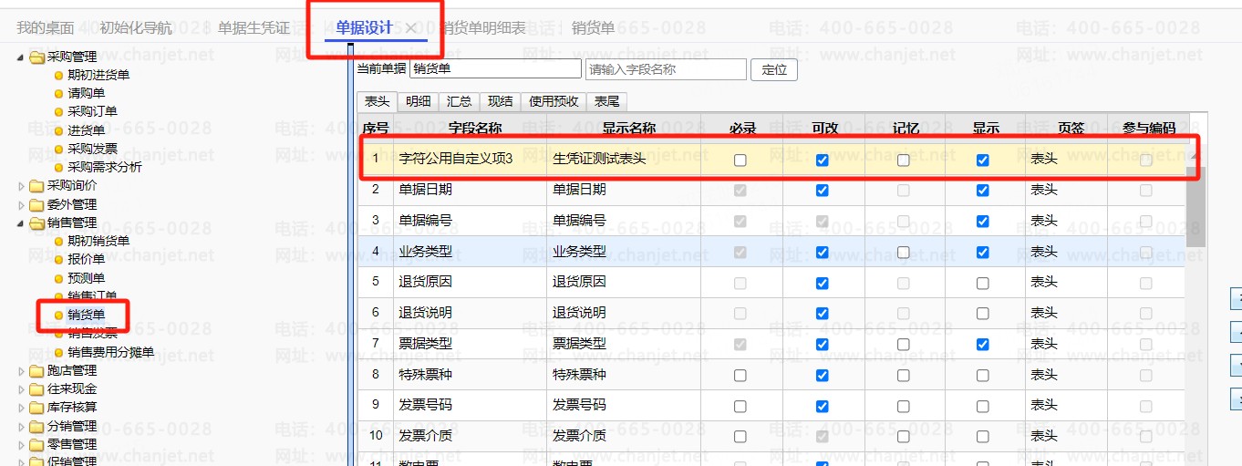Select 采购订单 in the tree

tap(92, 111)
